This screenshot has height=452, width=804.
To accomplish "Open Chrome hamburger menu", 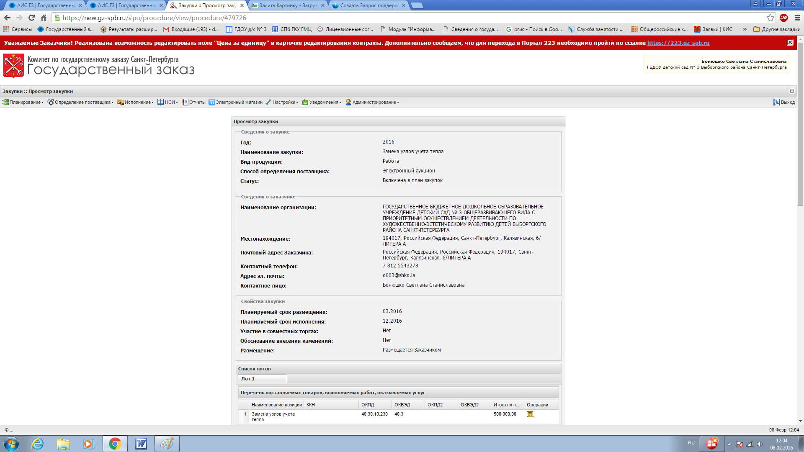I will pos(797,18).
